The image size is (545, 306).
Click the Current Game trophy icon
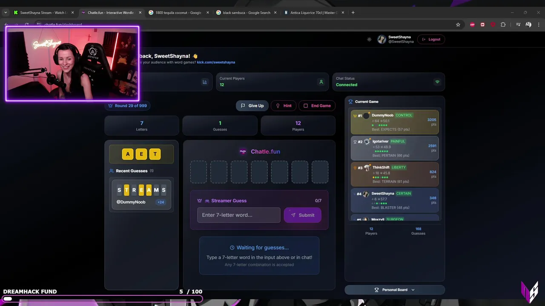(350, 102)
